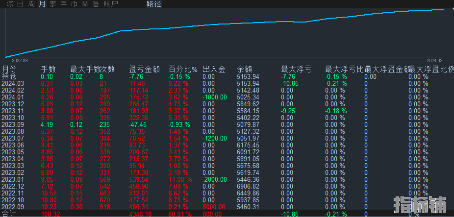Screen dimensions: 454x217
Task: Select the 2024.02 month row
Action: tap(13, 90)
